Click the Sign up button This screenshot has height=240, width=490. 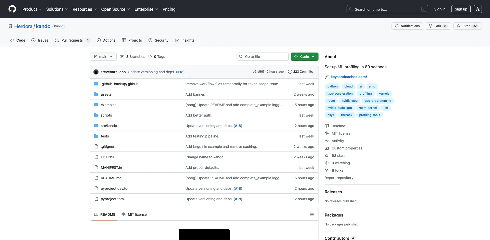pyautogui.click(x=461, y=9)
